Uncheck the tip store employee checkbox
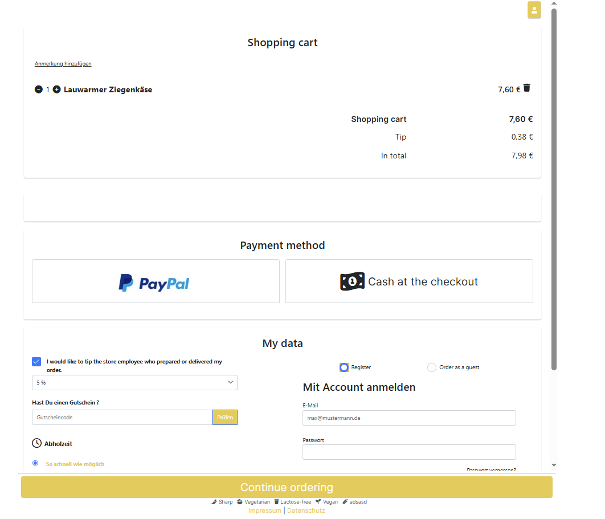605x519 pixels. click(x=36, y=362)
